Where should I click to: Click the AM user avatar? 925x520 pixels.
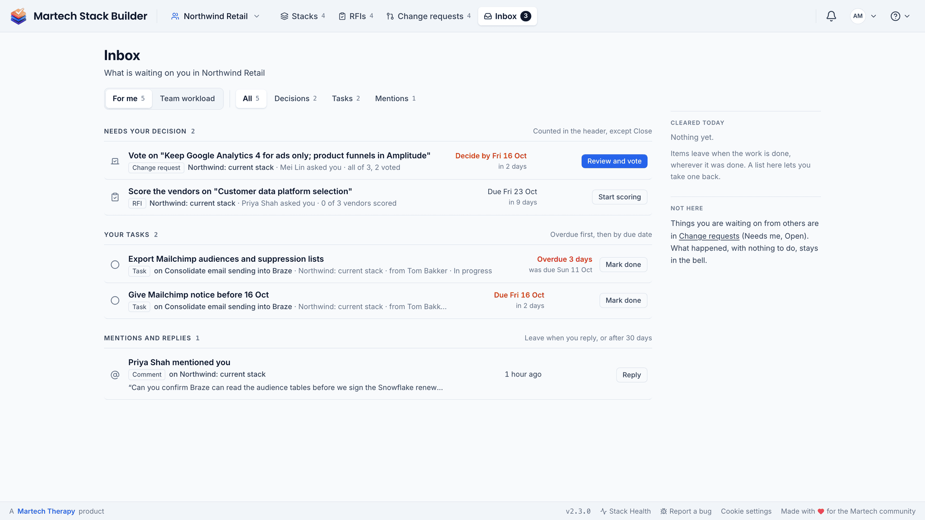coord(858,16)
